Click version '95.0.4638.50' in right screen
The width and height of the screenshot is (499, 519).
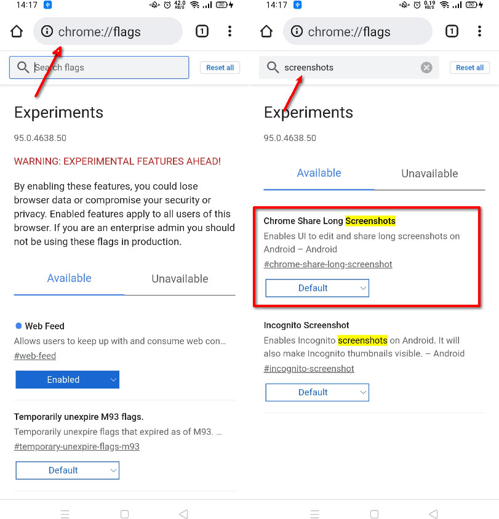click(x=290, y=138)
